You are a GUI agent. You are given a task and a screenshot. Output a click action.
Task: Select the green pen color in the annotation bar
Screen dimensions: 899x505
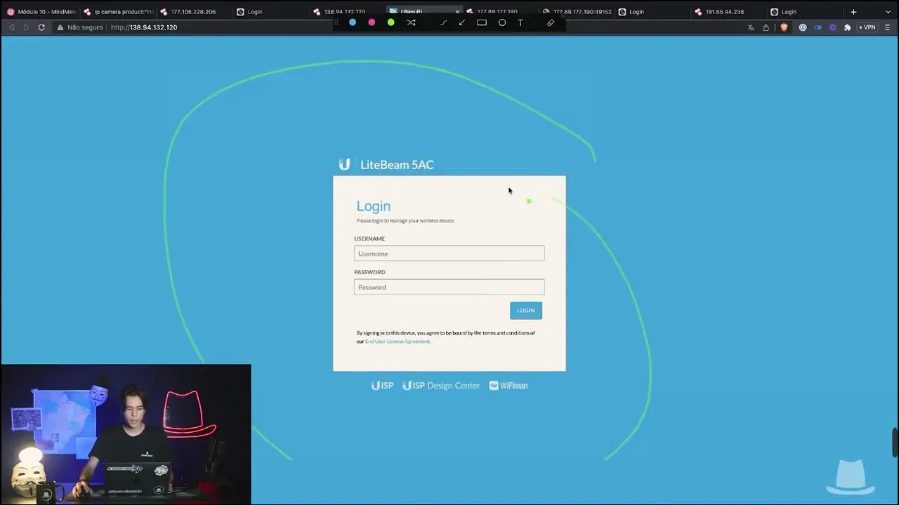[391, 22]
